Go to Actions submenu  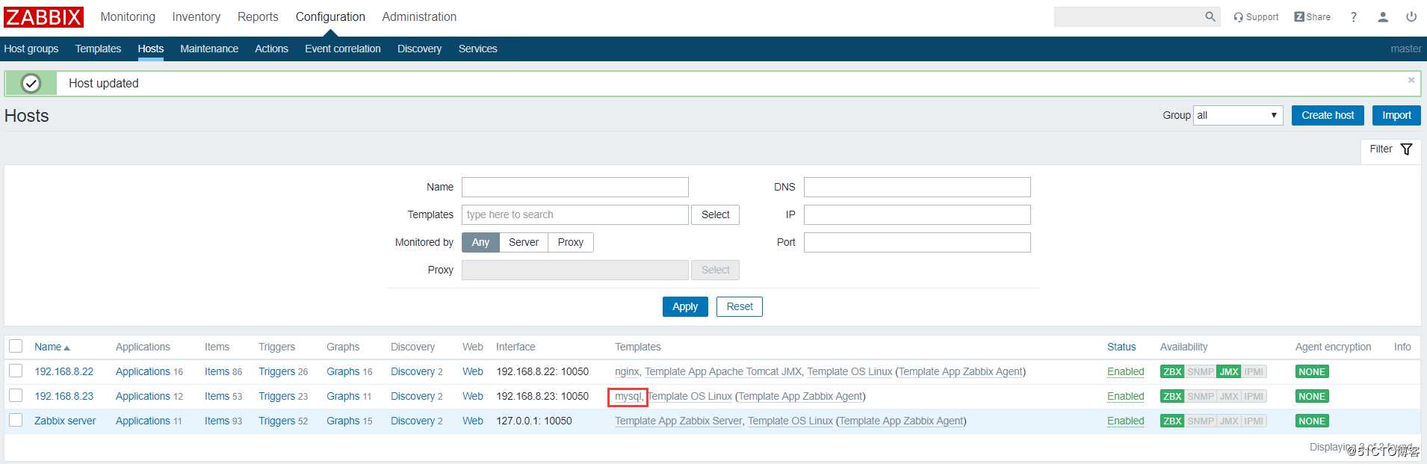271,49
